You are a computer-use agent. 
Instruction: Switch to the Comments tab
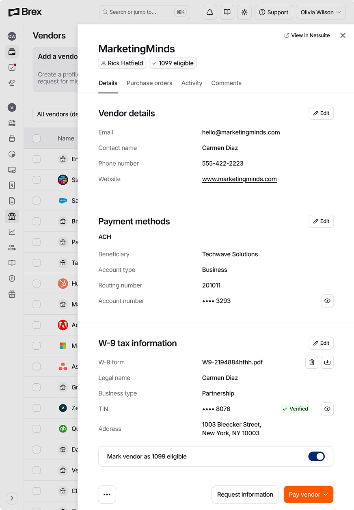point(226,83)
